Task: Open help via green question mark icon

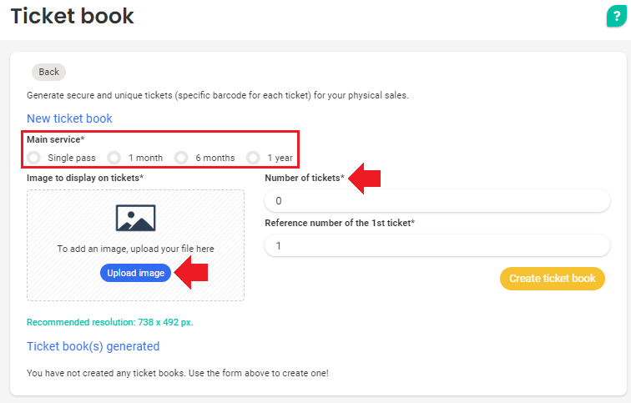Action: (615, 17)
